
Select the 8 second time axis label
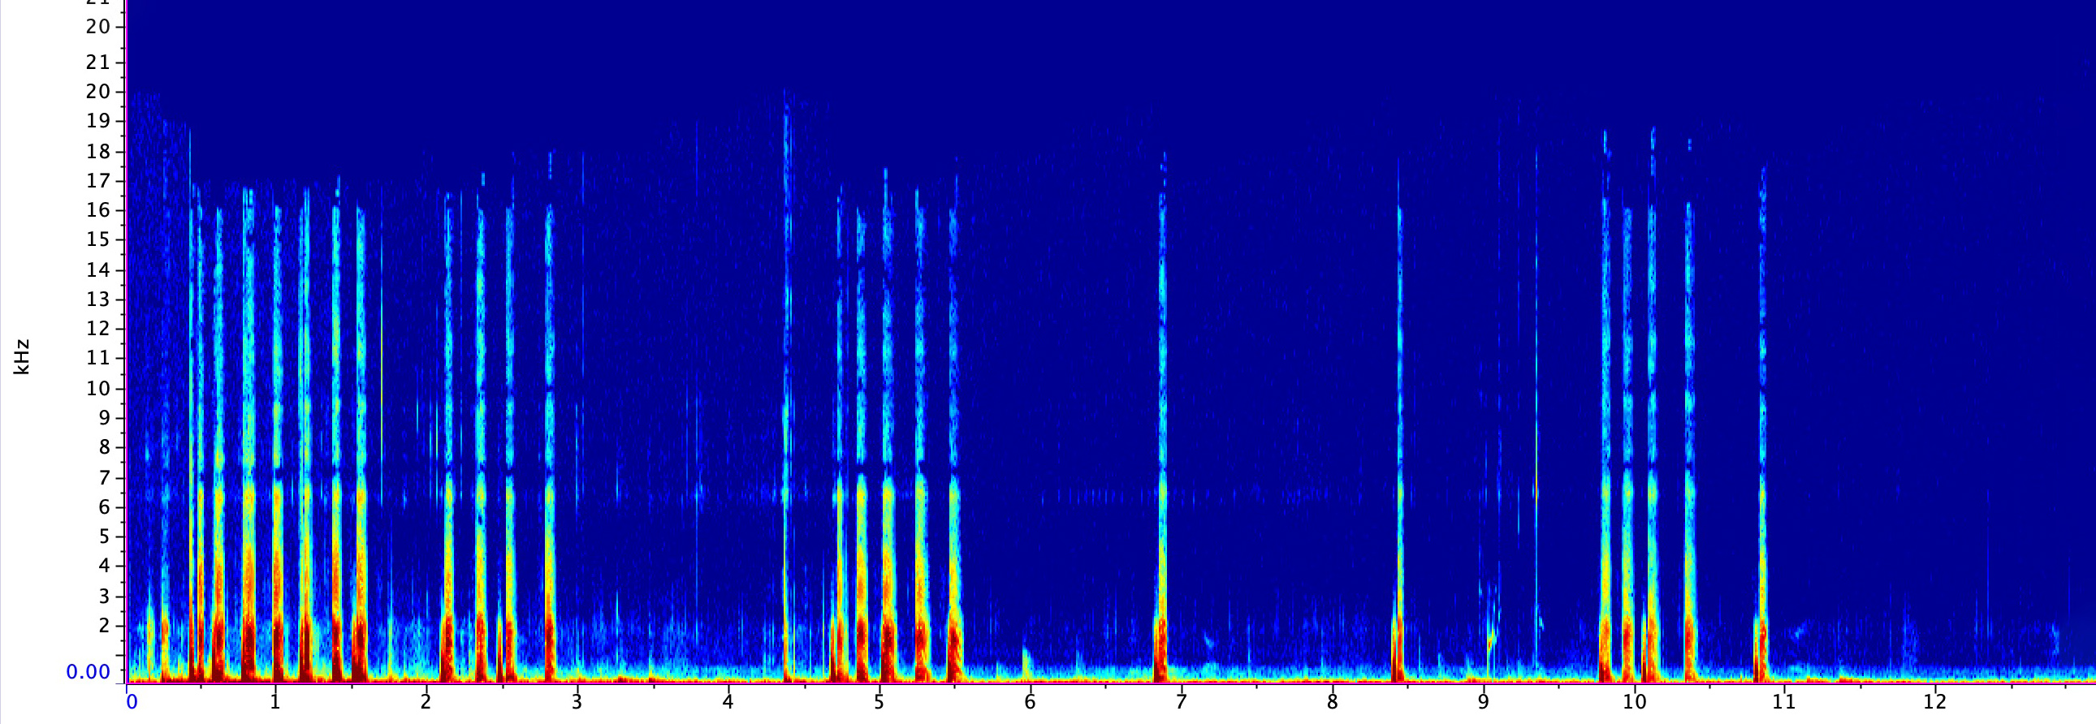(1332, 702)
